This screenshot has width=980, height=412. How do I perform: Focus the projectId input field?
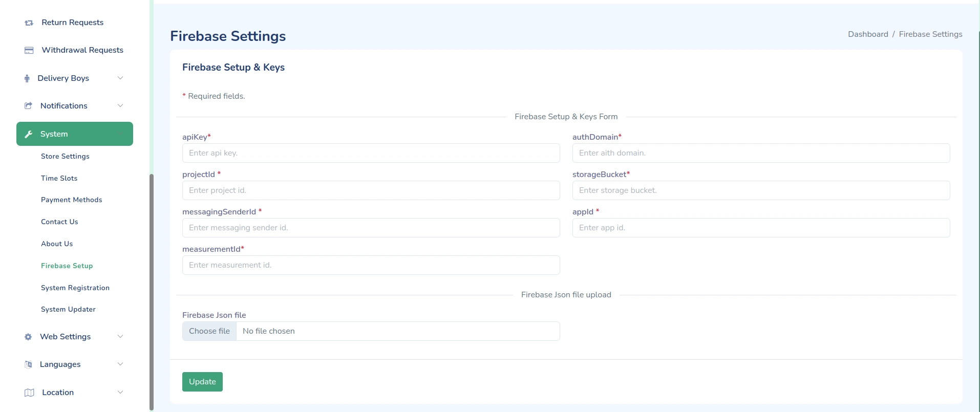click(x=371, y=190)
